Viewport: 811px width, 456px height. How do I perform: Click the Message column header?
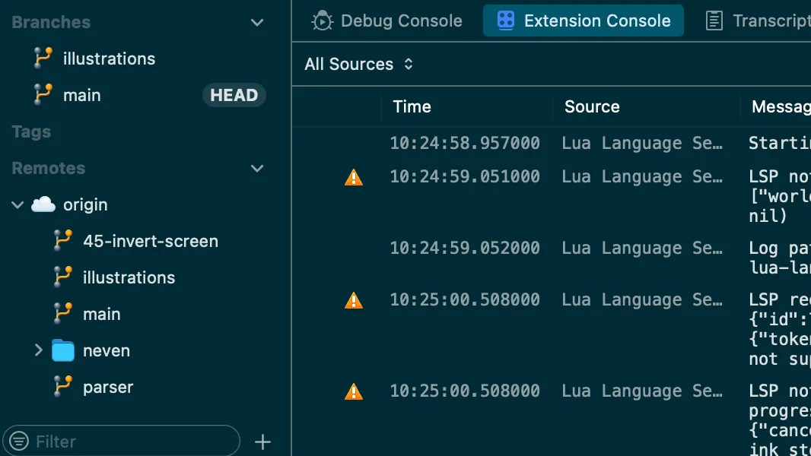[781, 107]
